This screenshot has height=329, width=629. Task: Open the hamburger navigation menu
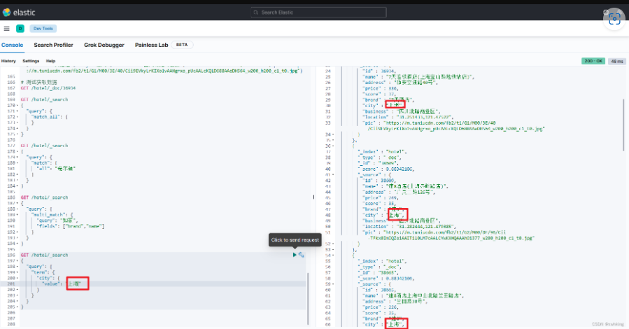pyautogui.click(x=6, y=29)
